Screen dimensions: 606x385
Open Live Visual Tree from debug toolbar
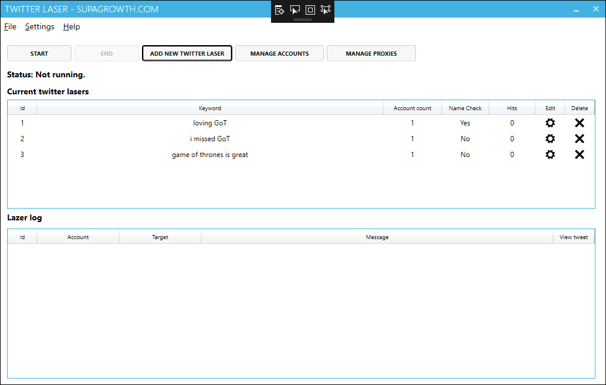click(279, 10)
